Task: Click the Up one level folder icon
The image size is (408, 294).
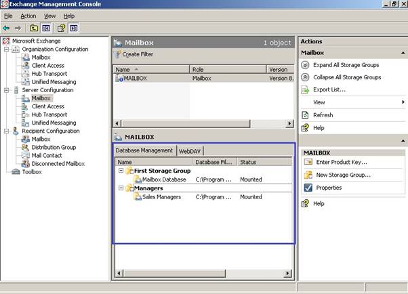Action: tap(34, 28)
